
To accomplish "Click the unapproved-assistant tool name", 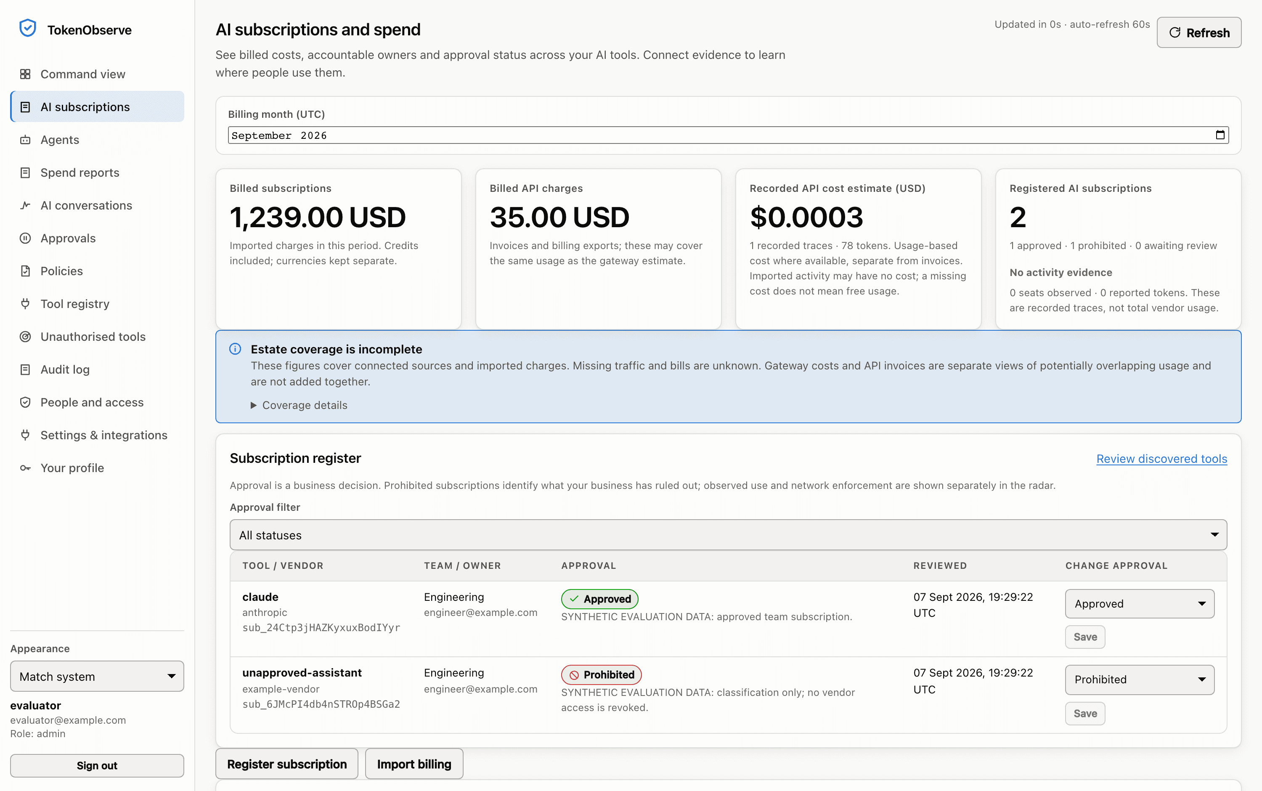I will pyautogui.click(x=302, y=673).
